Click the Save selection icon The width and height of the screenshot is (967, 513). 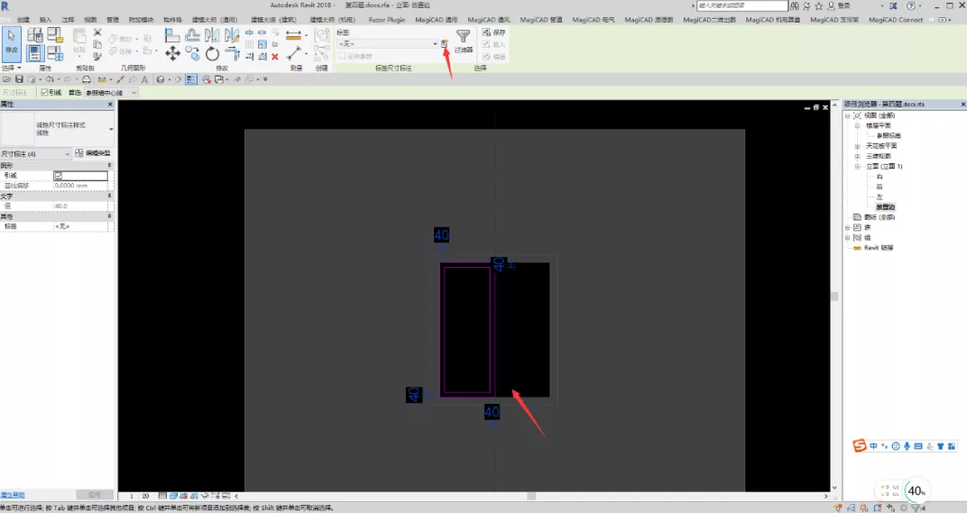click(x=486, y=32)
